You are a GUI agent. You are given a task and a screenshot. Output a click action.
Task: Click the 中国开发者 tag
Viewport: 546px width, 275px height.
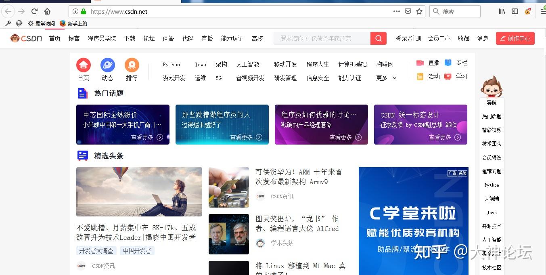(137, 251)
